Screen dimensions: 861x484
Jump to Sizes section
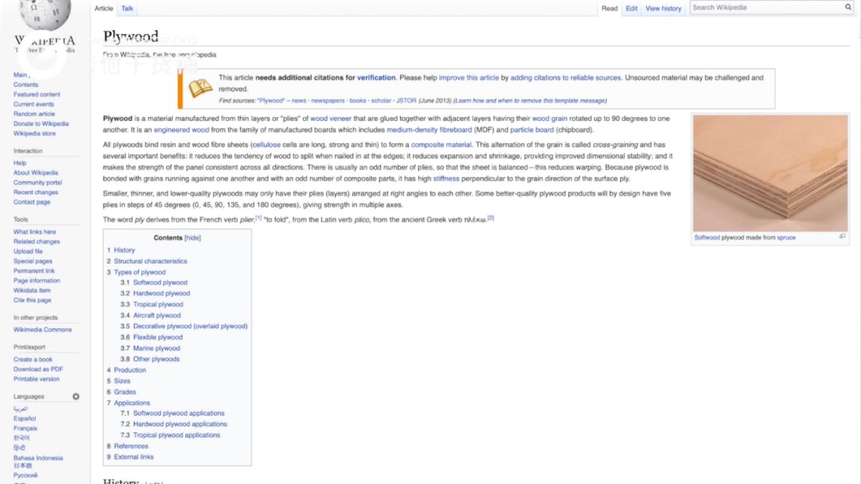click(123, 381)
